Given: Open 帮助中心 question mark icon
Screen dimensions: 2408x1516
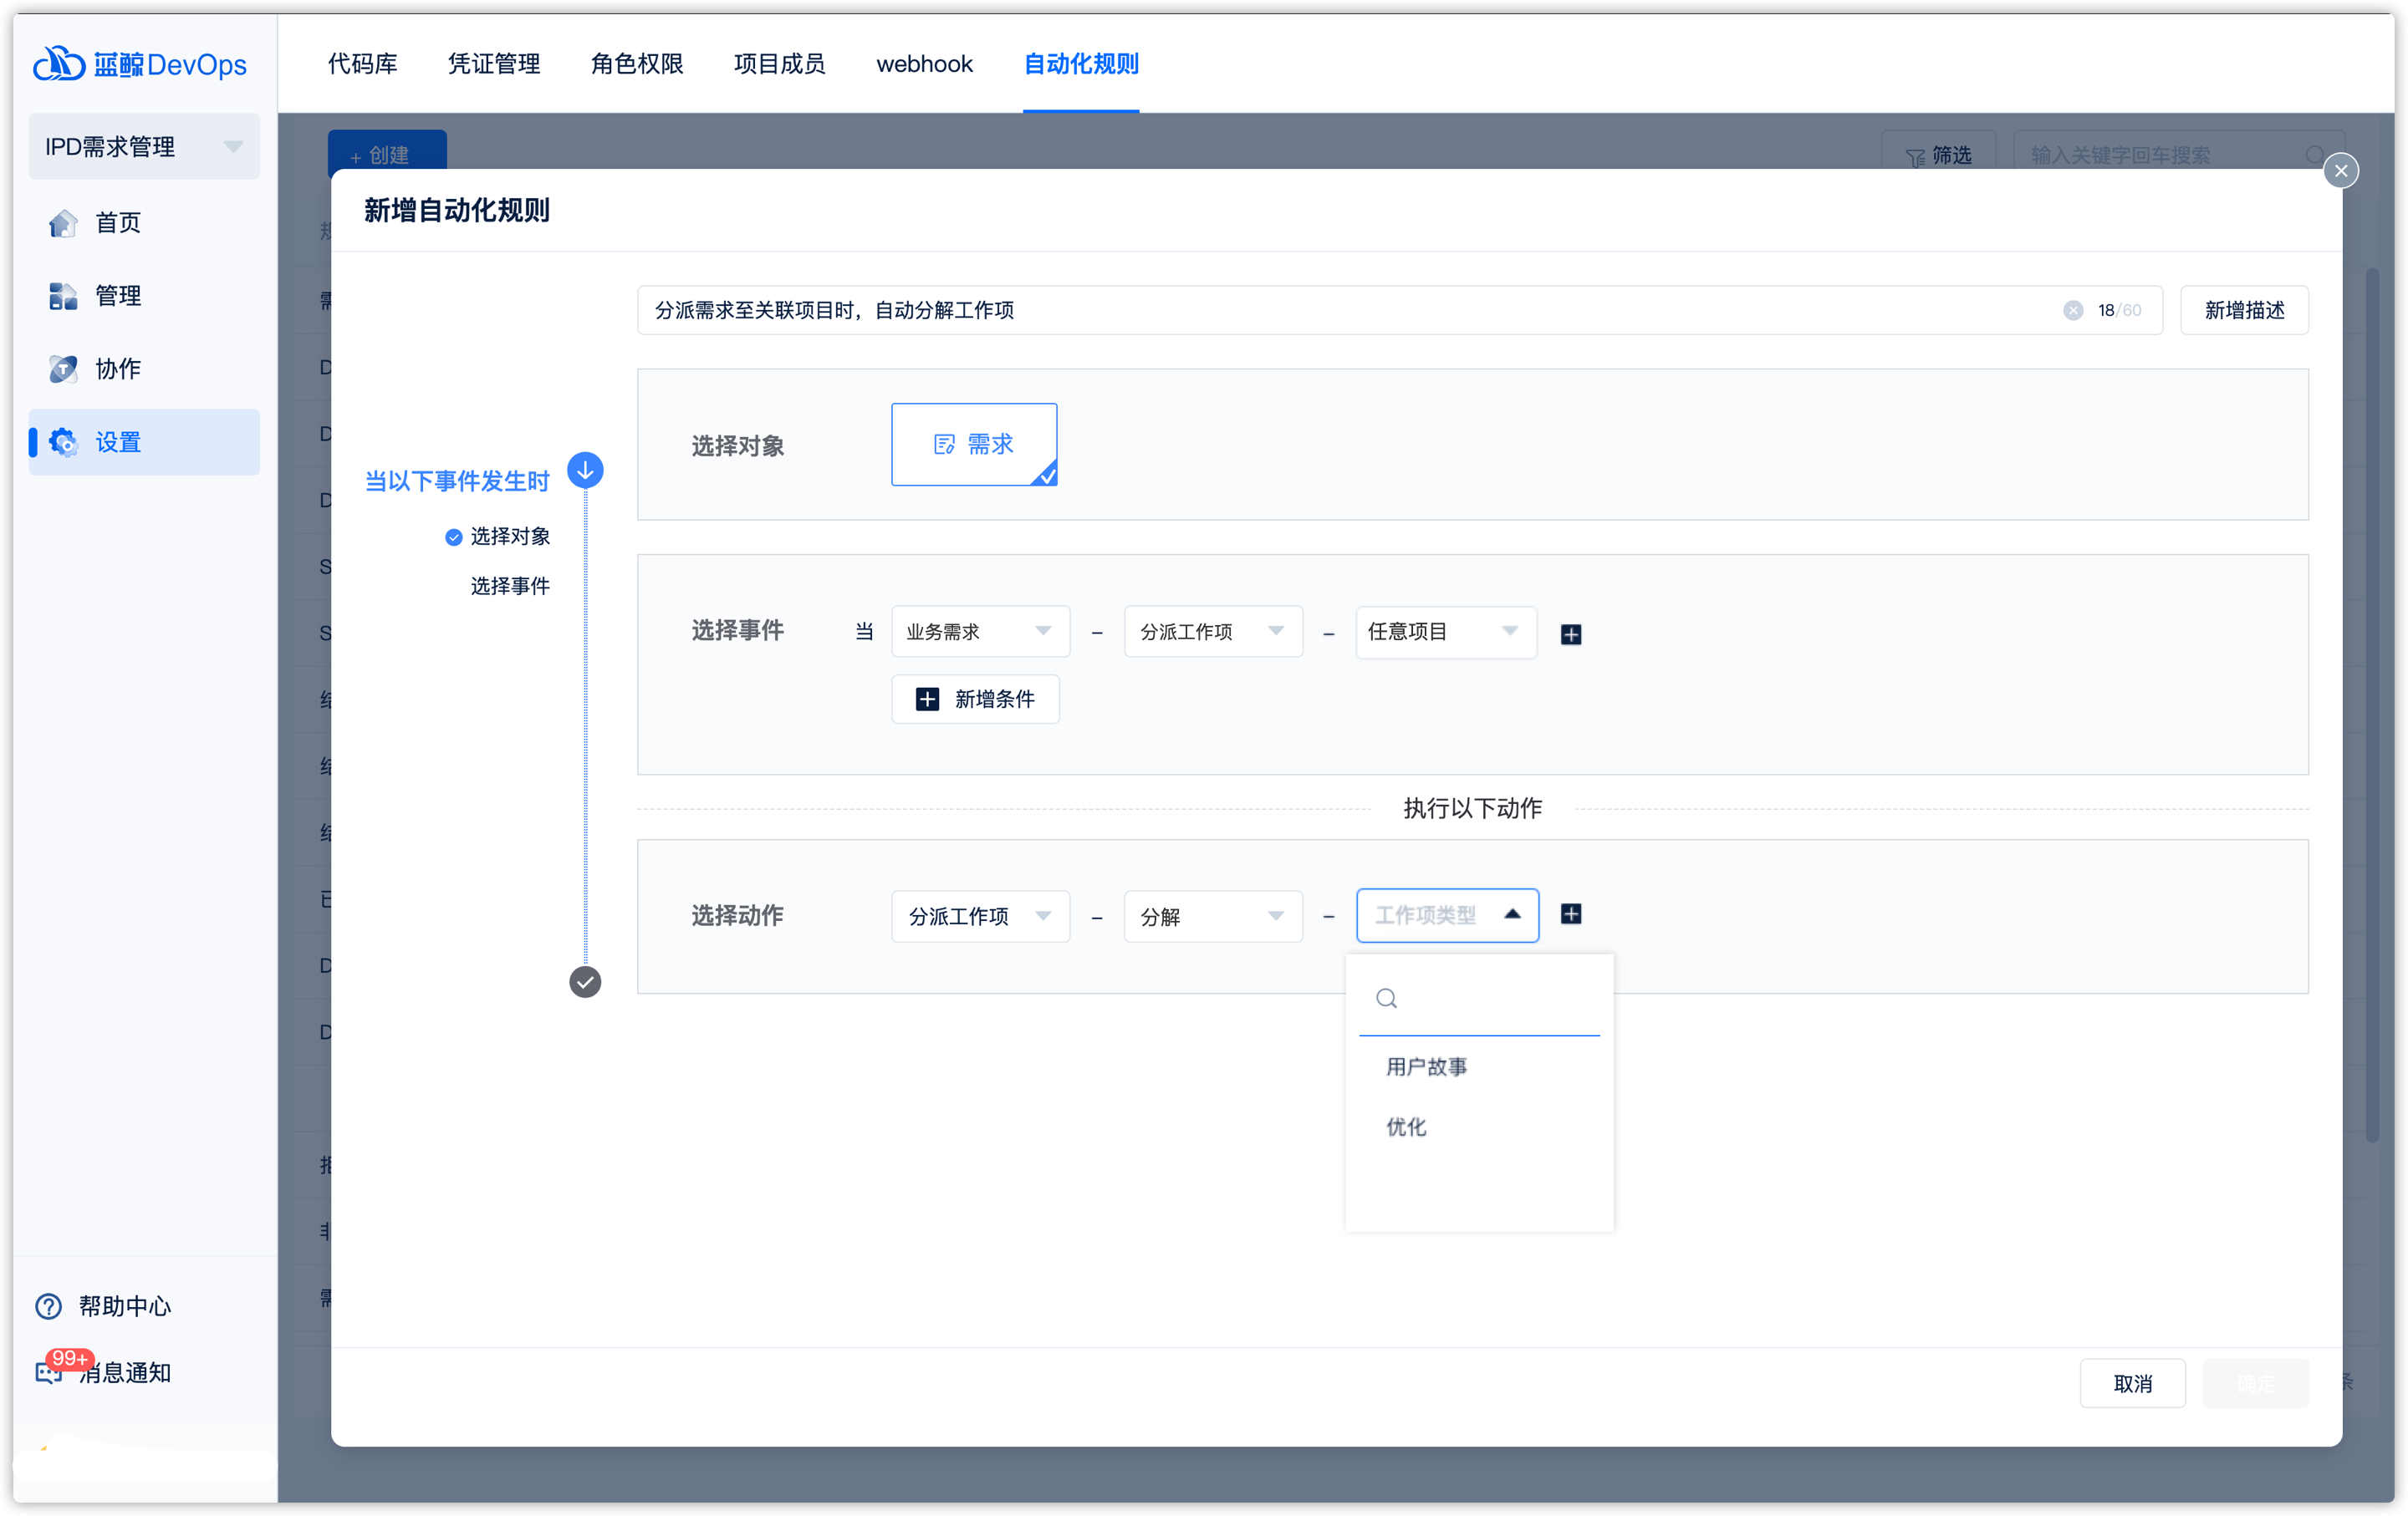Looking at the screenshot, I should (48, 1306).
